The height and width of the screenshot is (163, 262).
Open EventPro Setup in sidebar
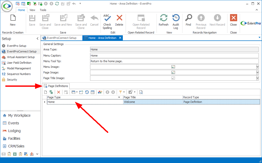coord(16,46)
